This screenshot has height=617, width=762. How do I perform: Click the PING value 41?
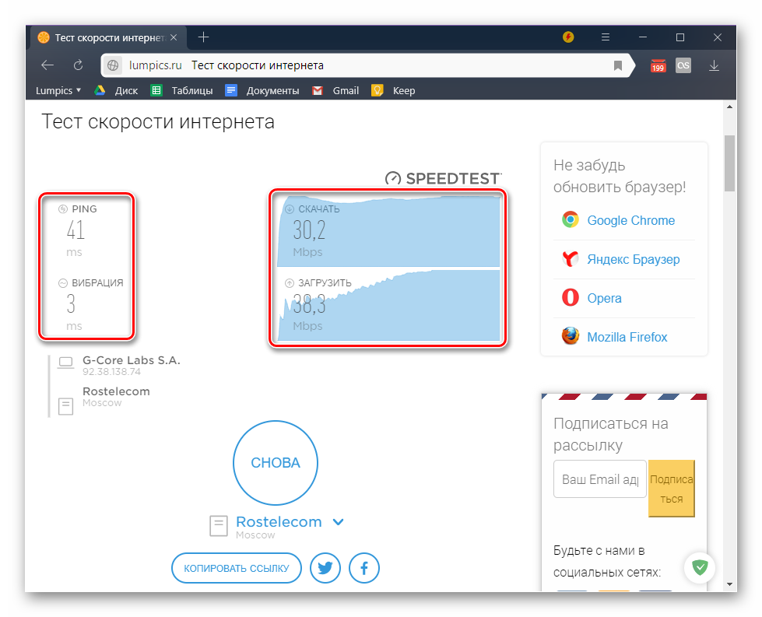coord(75,230)
